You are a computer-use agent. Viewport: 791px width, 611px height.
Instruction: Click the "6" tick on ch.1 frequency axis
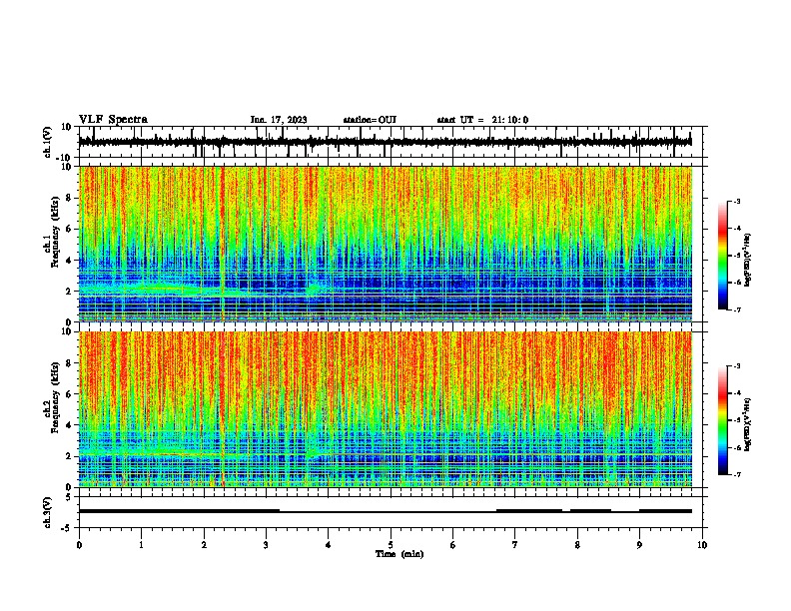69,229
